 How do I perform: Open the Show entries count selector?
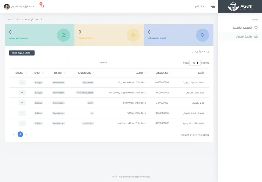click(195, 63)
